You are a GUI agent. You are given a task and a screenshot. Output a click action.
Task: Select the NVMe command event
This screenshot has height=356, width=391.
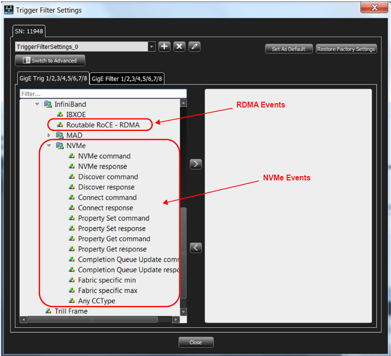pyautogui.click(x=104, y=156)
